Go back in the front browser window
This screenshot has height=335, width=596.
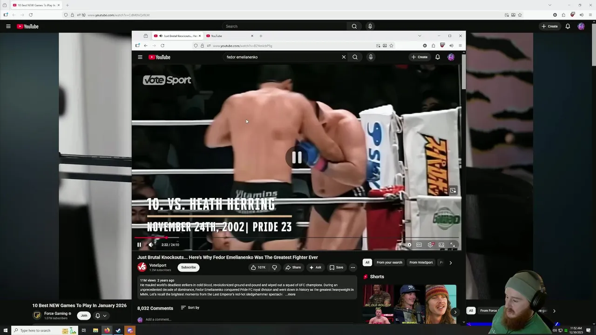click(146, 46)
